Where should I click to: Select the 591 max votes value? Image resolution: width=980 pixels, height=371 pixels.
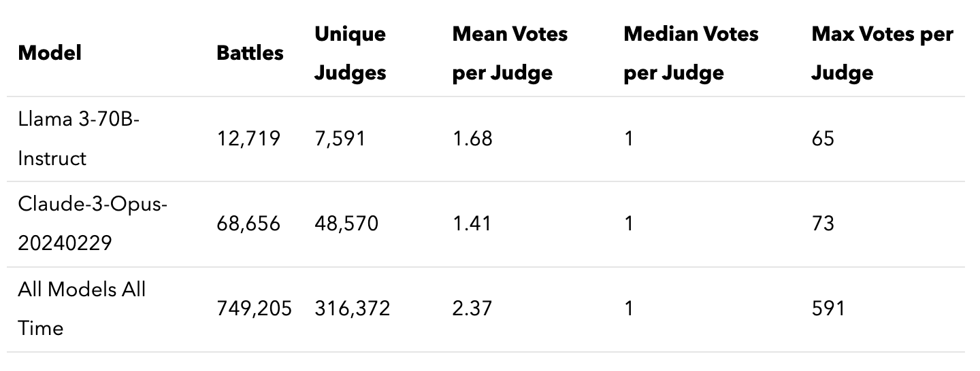(828, 309)
